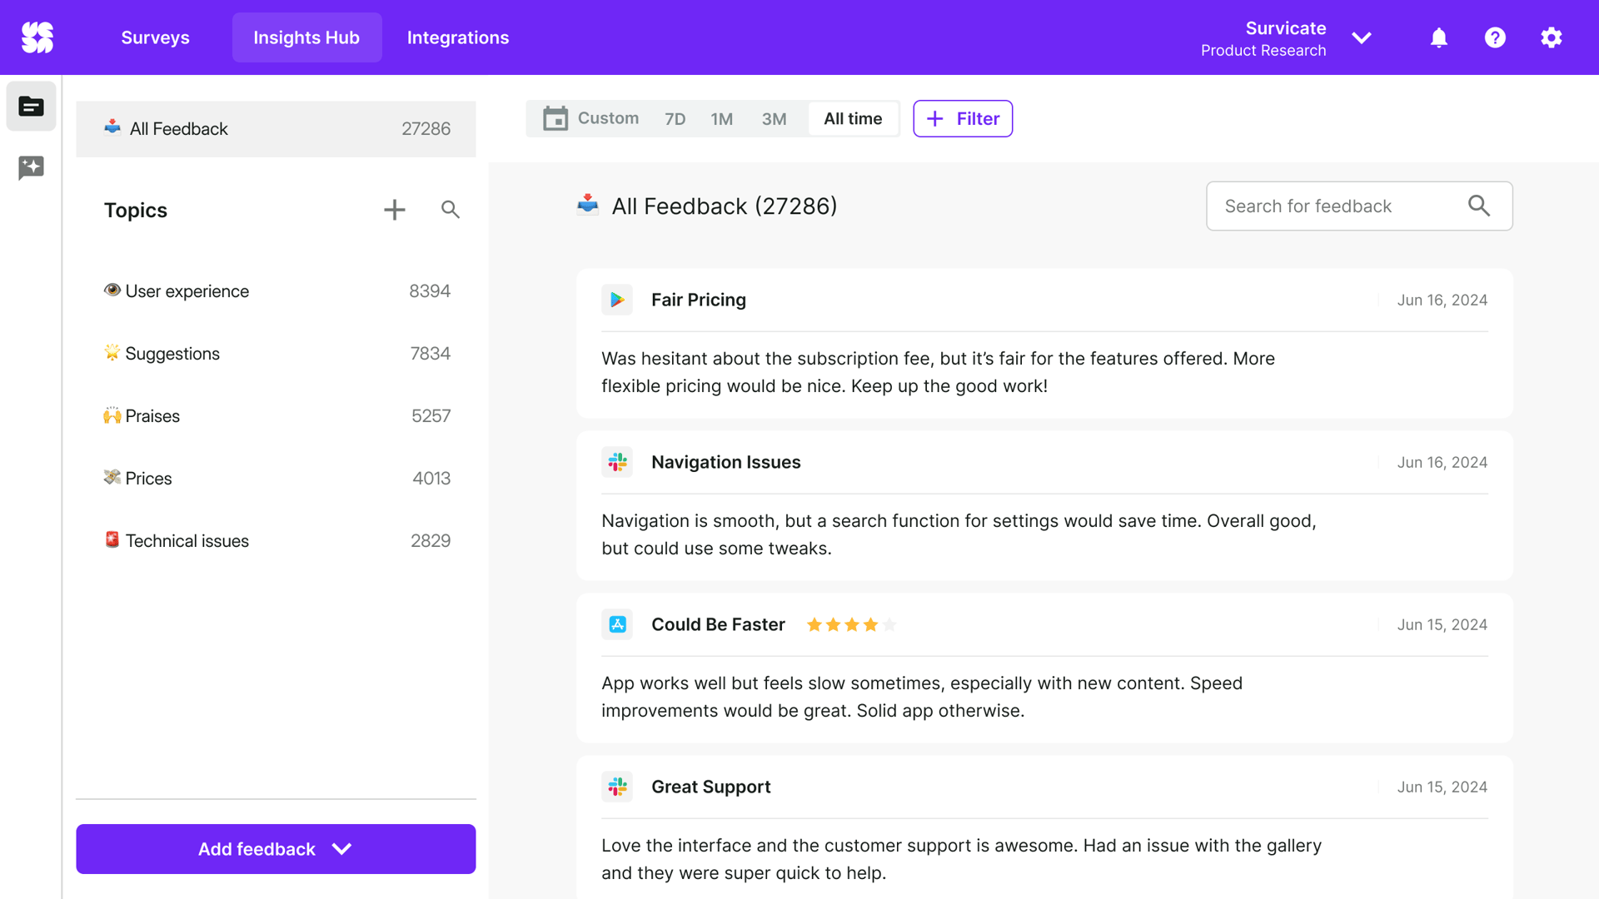The image size is (1599, 899).
Task: Switch to the All time range
Action: (x=852, y=119)
